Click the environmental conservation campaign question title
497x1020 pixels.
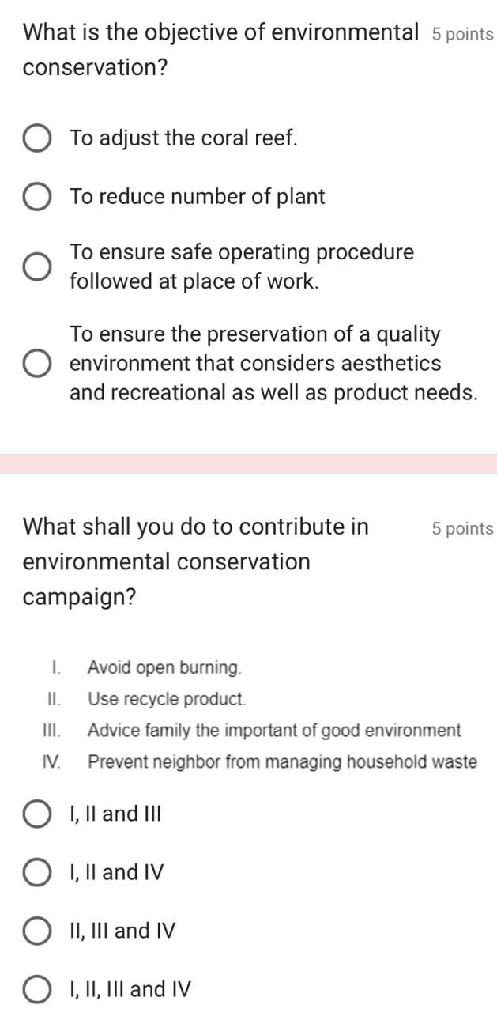tap(198, 561)
